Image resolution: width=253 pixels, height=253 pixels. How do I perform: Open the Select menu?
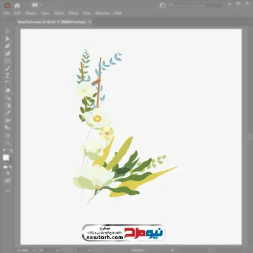tap(59, 13)
